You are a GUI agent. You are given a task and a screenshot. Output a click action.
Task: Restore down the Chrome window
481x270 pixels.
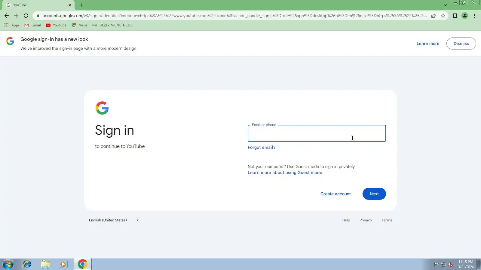[463, 3]
